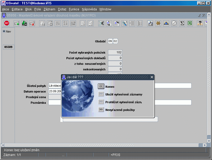The width and height of the screenshot is (212, 160).
Task: Click the magnifier search icon in toolbar
Action: [x=124, y=23]
